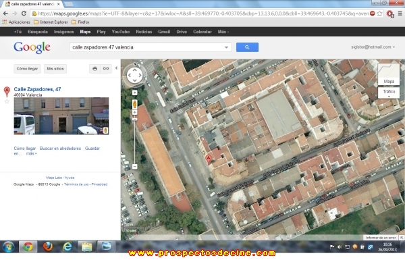The height and width of the screenshot is (264, 405).
Task: Click the blue search magnifier button
Action: click(x=247, y=47)
